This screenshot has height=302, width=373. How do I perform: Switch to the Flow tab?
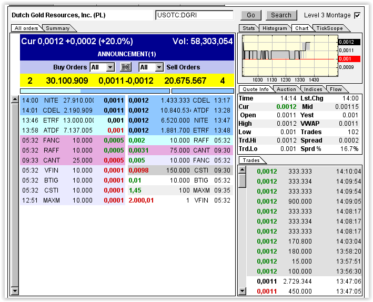[335, 89]
